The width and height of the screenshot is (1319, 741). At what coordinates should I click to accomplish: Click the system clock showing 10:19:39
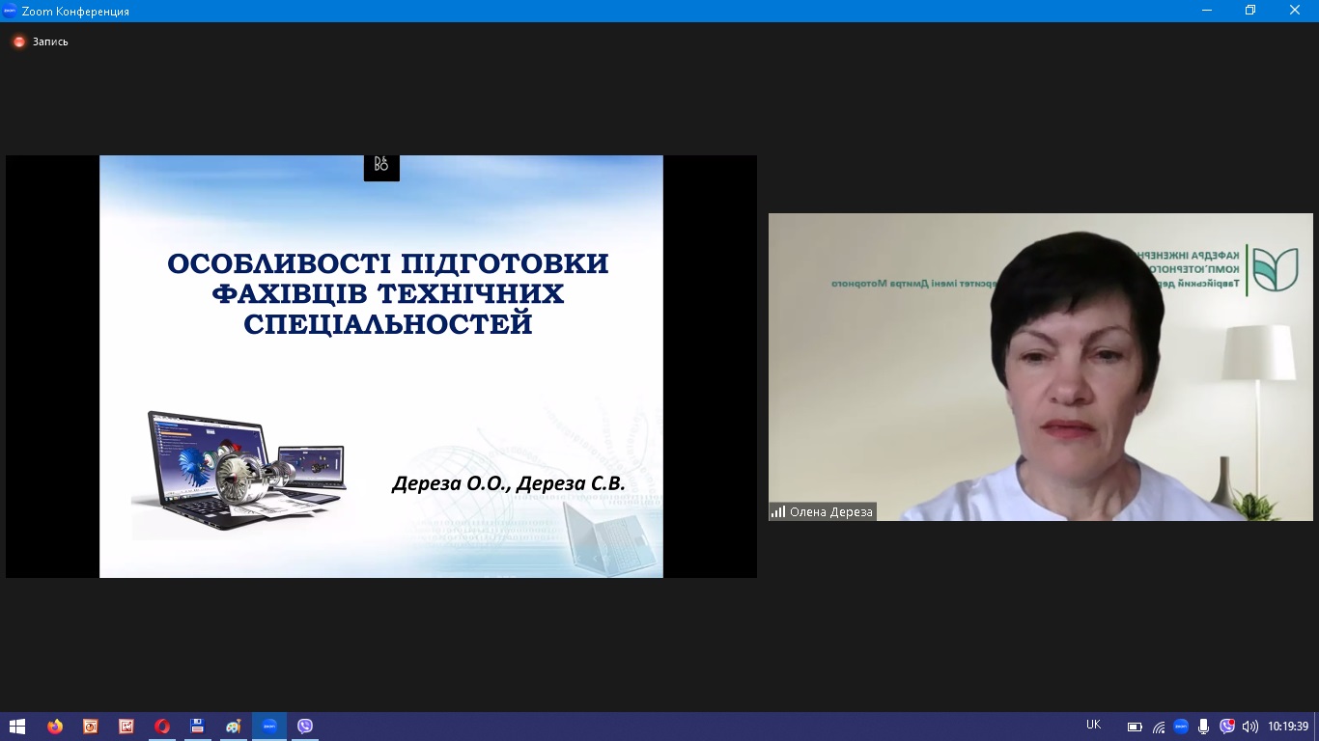pos(1288,727)
